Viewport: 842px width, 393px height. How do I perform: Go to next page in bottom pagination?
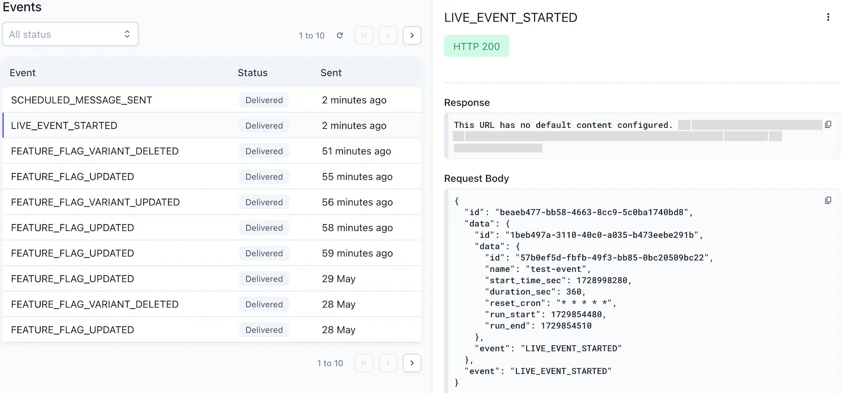[x=412, y=363]
